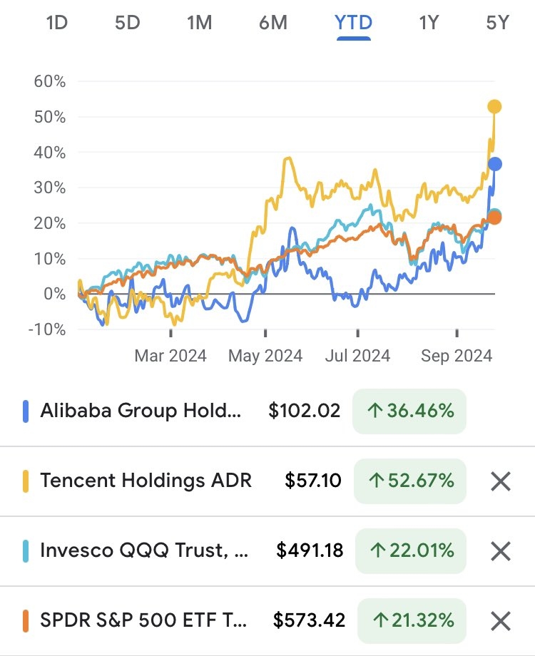Open Alibaba Group Holding stock row
The image size is (535, 656).
coord(141,411)
